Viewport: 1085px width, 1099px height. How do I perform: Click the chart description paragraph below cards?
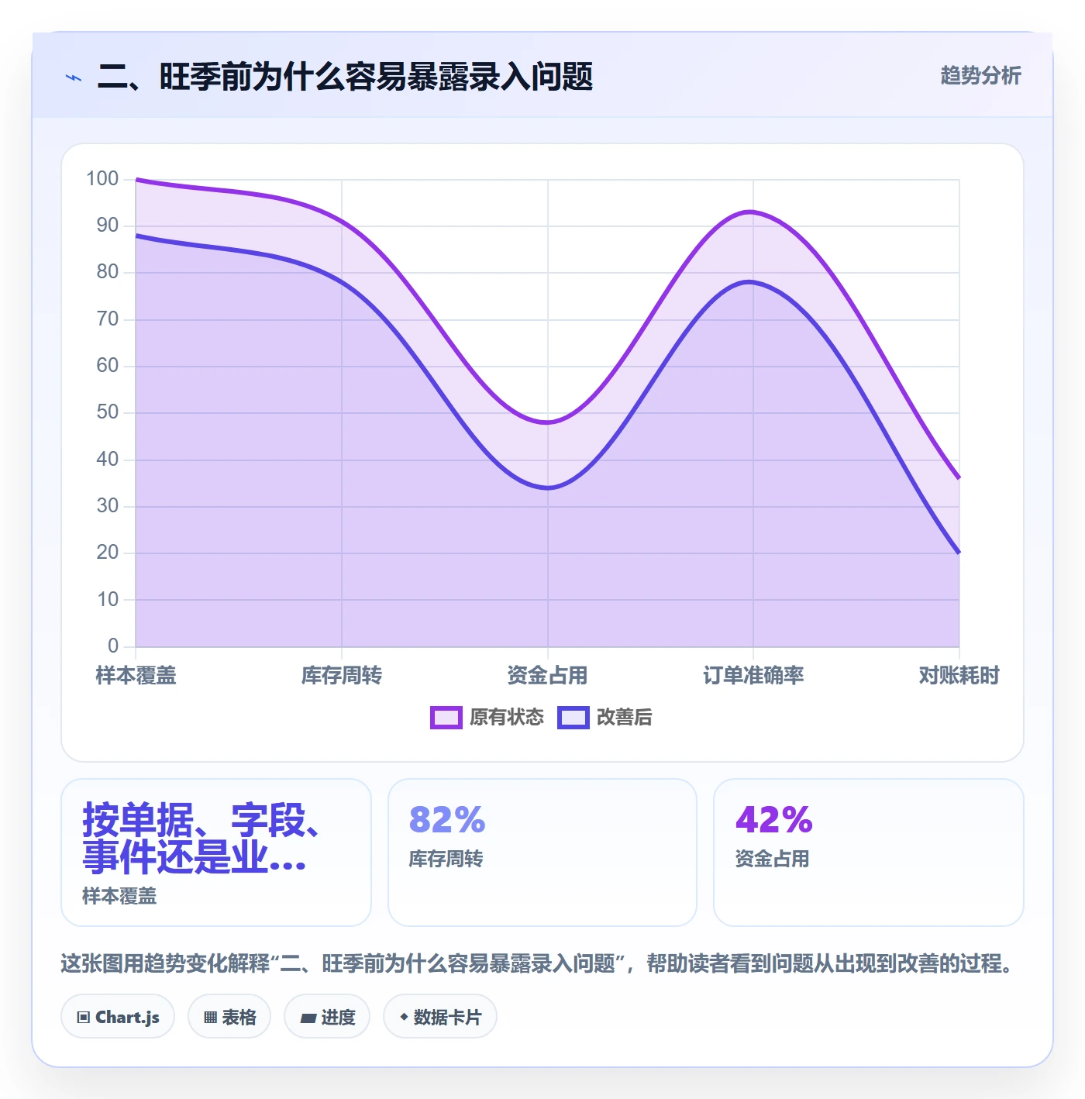(x=537, y=963)
